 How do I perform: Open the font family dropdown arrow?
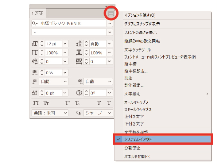tap(110, 23)
